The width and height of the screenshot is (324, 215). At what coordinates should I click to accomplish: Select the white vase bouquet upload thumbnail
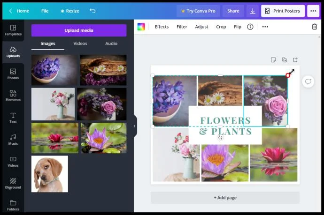pyautogui.click(x=53, y=104)
